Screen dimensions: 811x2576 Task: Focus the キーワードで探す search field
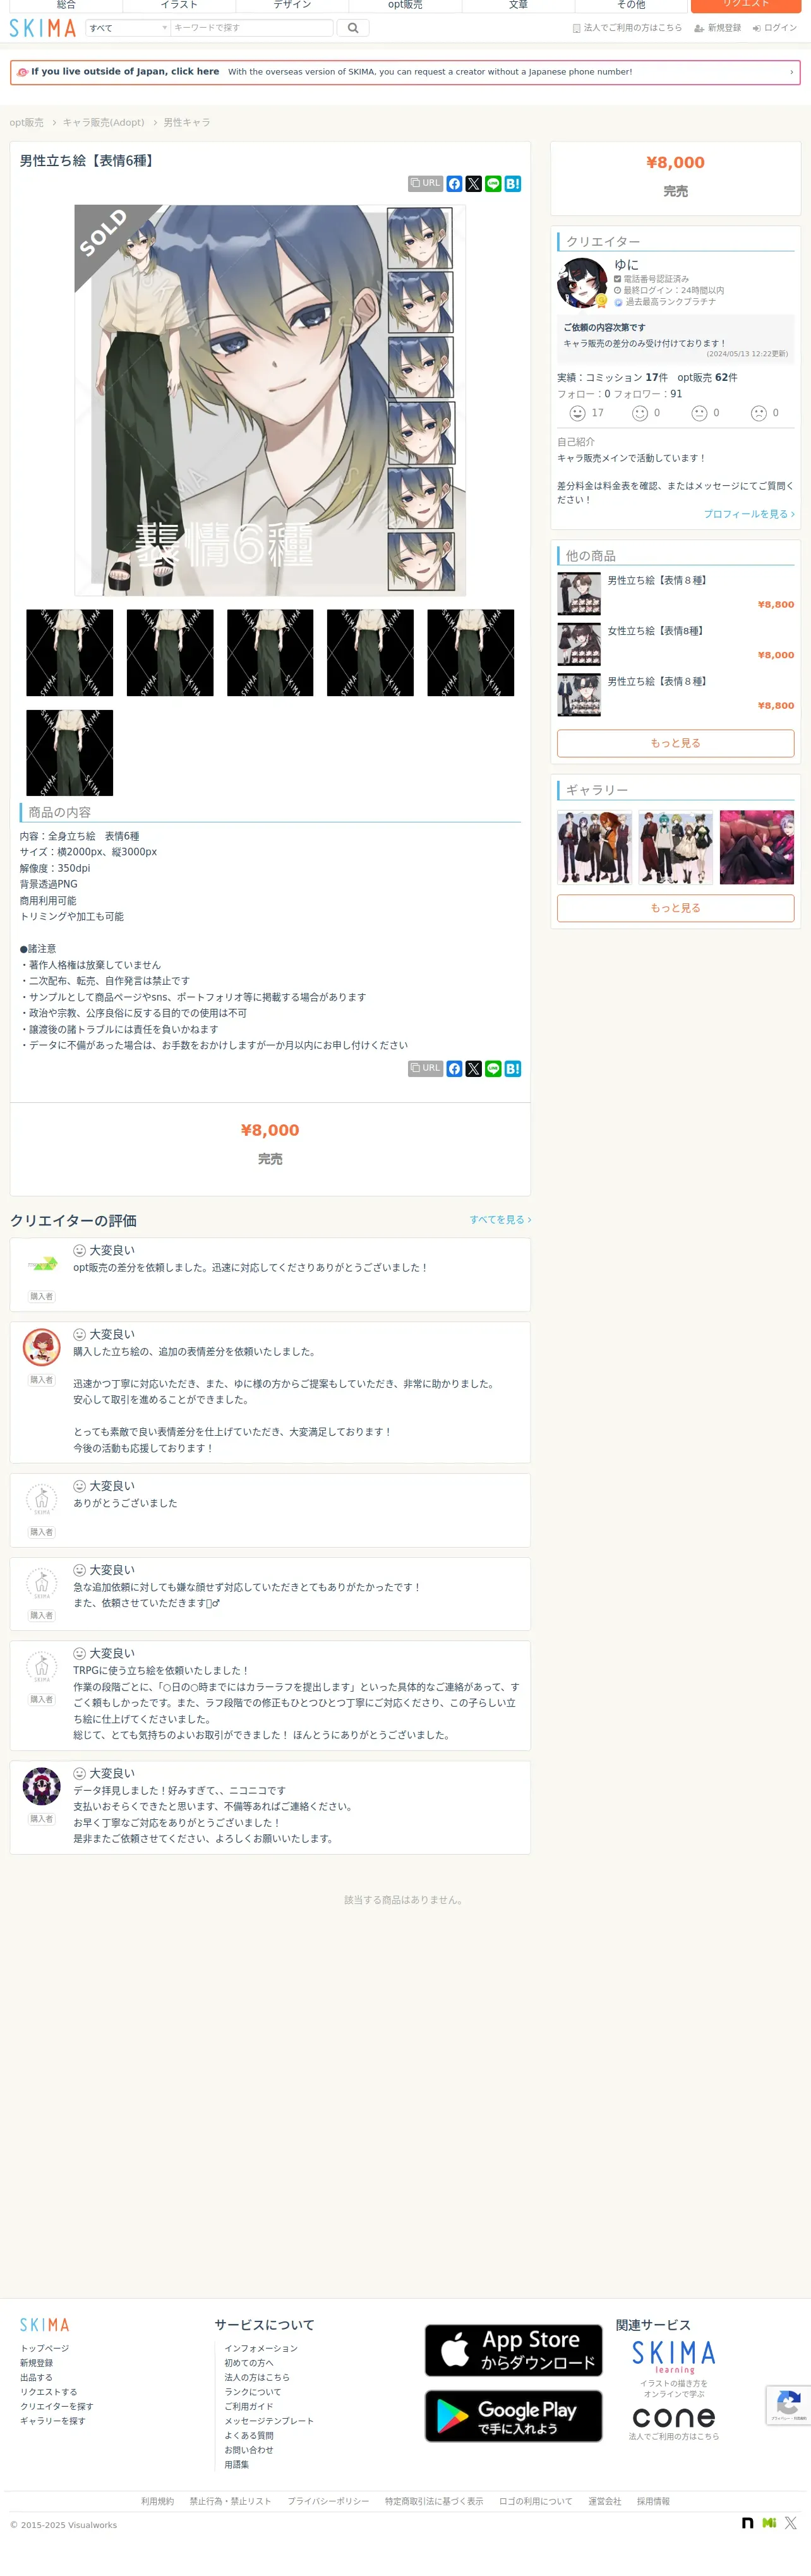click(251, 28)
